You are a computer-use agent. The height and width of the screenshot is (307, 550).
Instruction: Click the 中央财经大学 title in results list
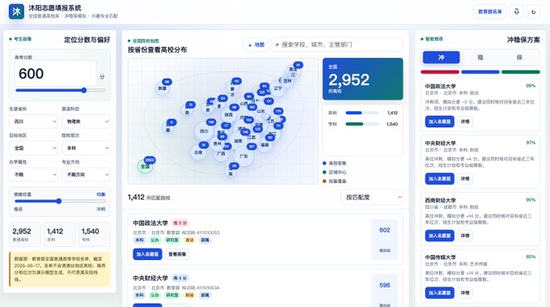(x=151, y=278)
